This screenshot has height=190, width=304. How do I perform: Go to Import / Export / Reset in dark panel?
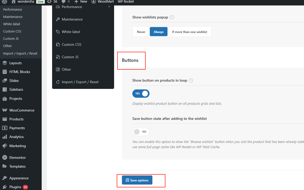coord(80,82)
